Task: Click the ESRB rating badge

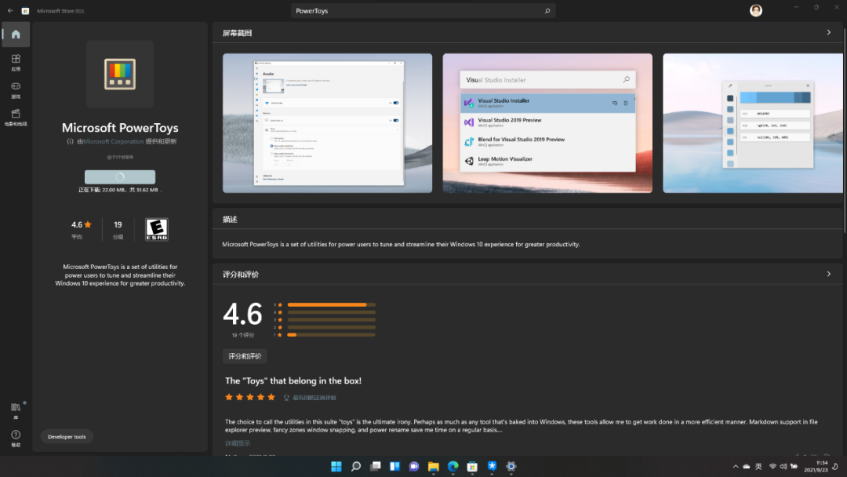Action: (157, 229)
